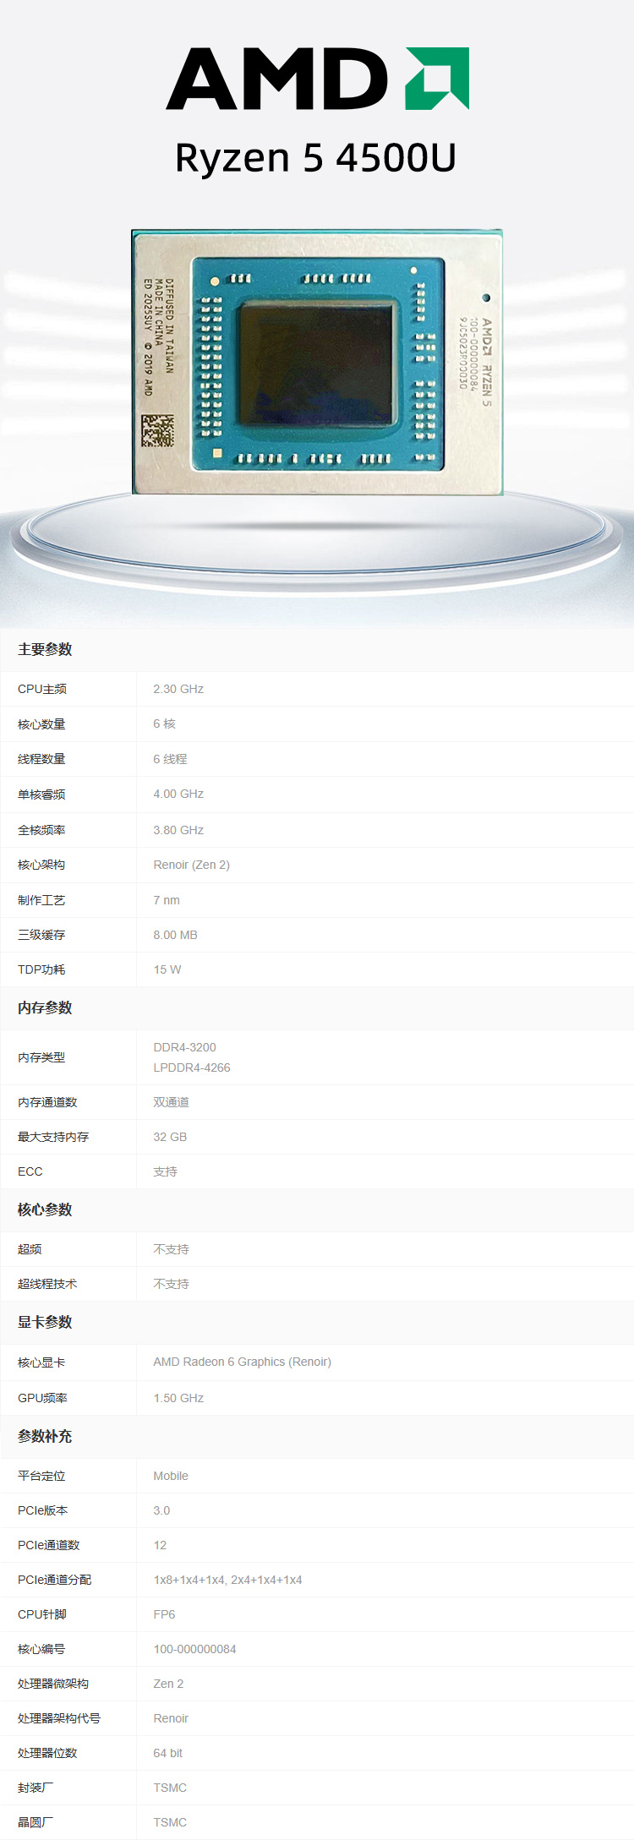Click the 核心数量 label
Viewport: 634px width, 1840px height.
(41, 724)
